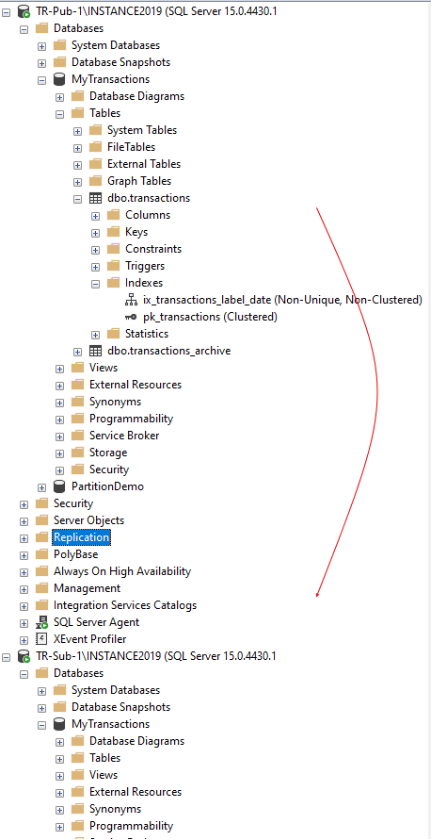431x840 pixels.
Task: Select the SQL Server Agent icon
Action: [41, 622]
